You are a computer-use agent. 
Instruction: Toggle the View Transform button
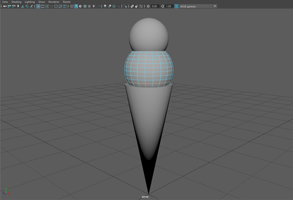177,6
